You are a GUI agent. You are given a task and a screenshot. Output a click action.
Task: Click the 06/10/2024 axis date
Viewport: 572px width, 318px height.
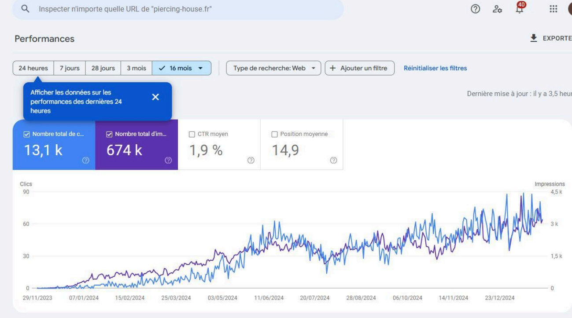407,298
